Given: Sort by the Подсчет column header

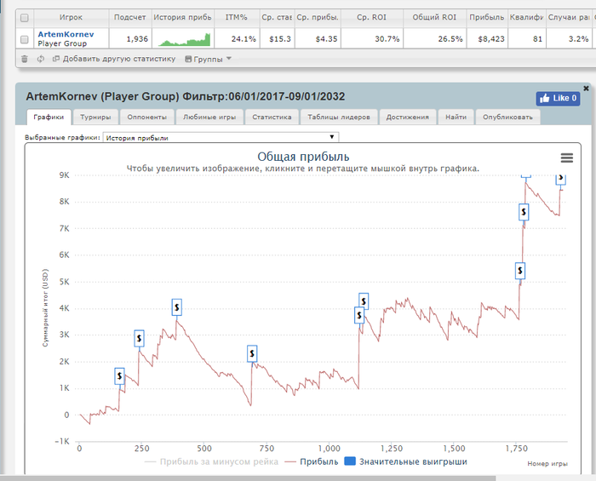Looking at the screenshot, I should coord(130,18).
